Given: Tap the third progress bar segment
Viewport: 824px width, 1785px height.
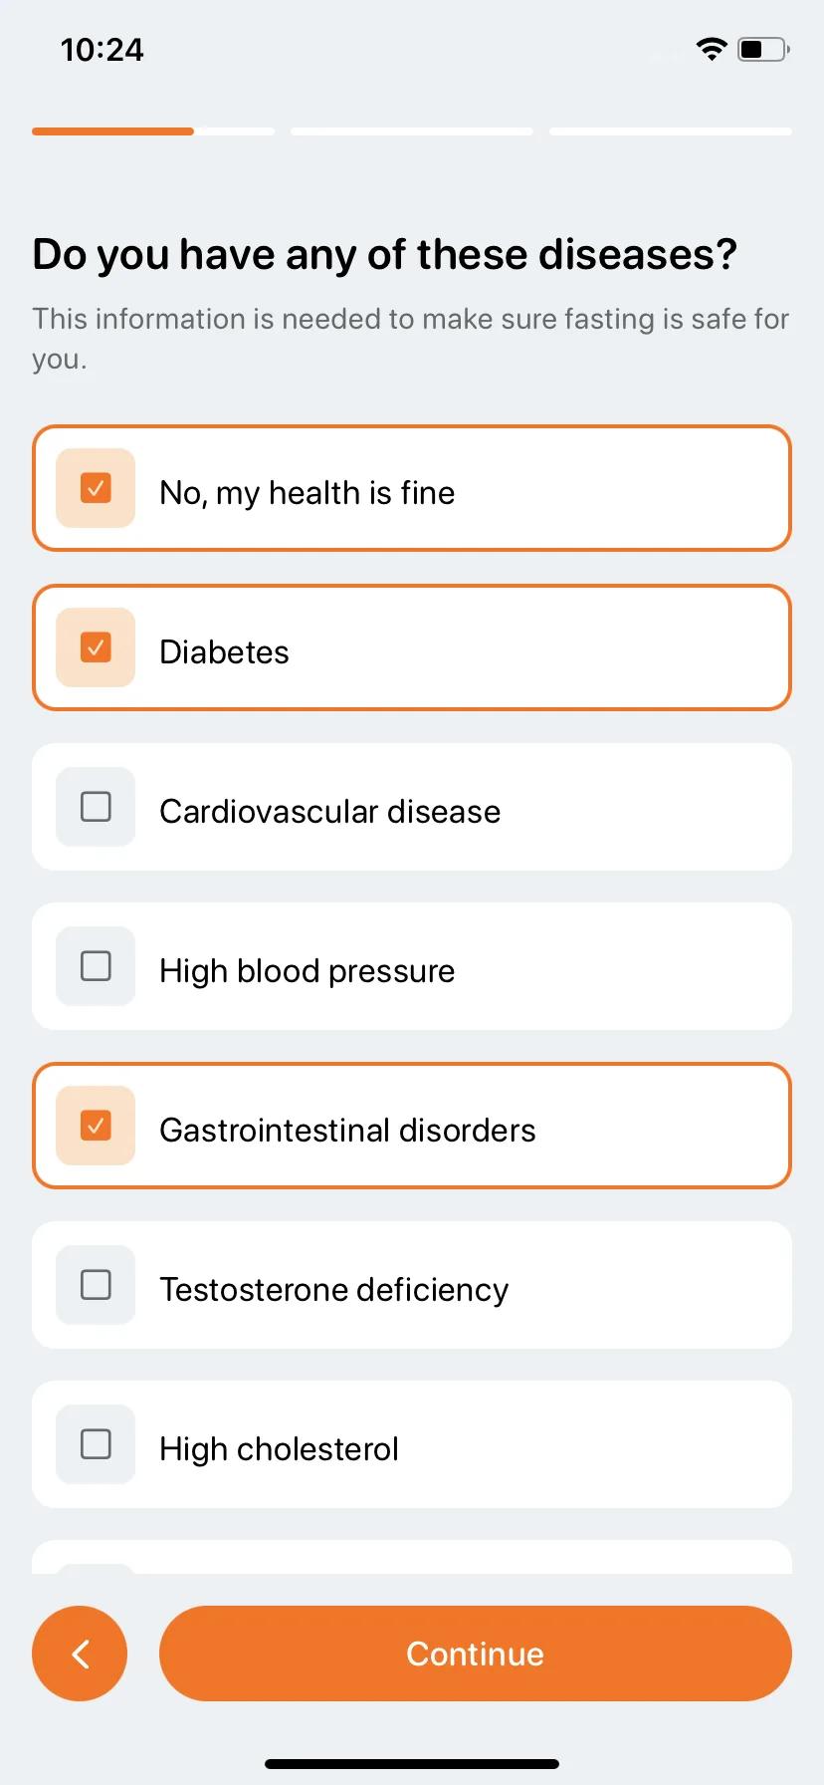Looking at the screenshot, I should pos(671,131).
